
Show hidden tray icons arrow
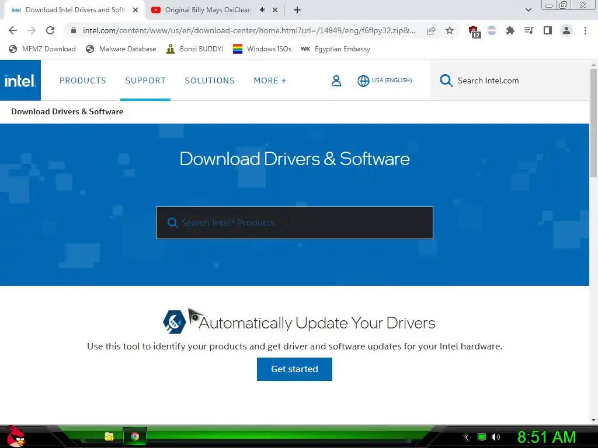[x=467, y=437]
